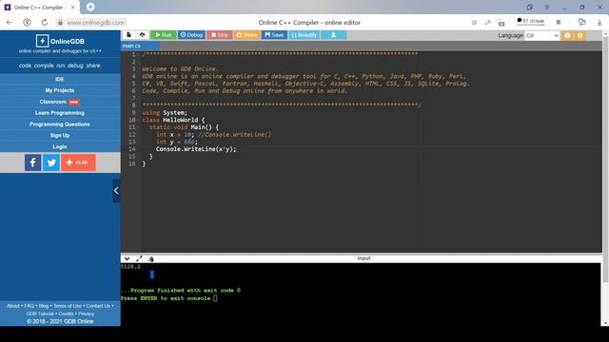The height and width of the screenshot is (342, 609).
Task: Open the Language dropdown showing C#
Action: click(541, 36)
